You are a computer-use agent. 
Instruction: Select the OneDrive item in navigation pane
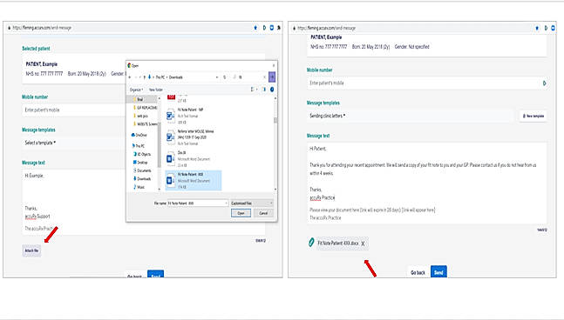[139, 135]
